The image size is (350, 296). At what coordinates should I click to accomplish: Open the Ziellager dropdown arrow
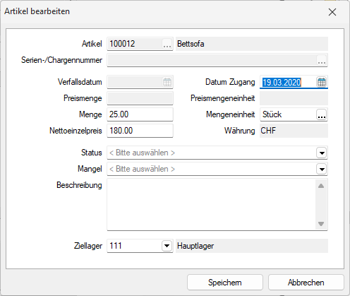(167, 246)
